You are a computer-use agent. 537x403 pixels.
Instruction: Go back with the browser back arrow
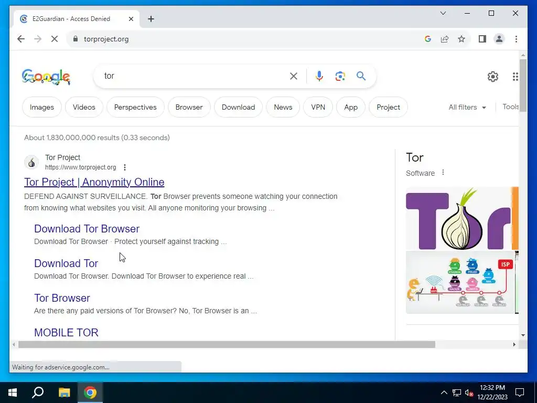pyautogui.click(x=21, y=39)
